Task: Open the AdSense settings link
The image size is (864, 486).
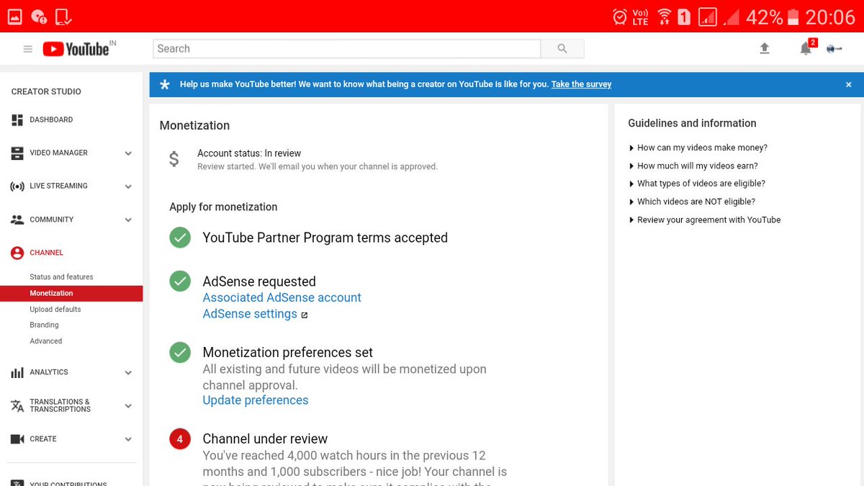Action: pyautogui.click(x=250, y=314)
